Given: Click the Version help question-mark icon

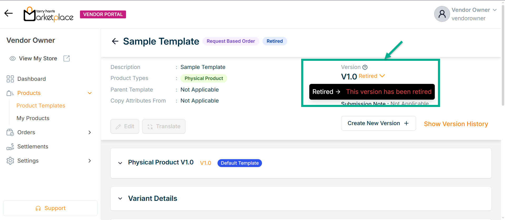Looking at the screenshot, I should tap(365, 67).
